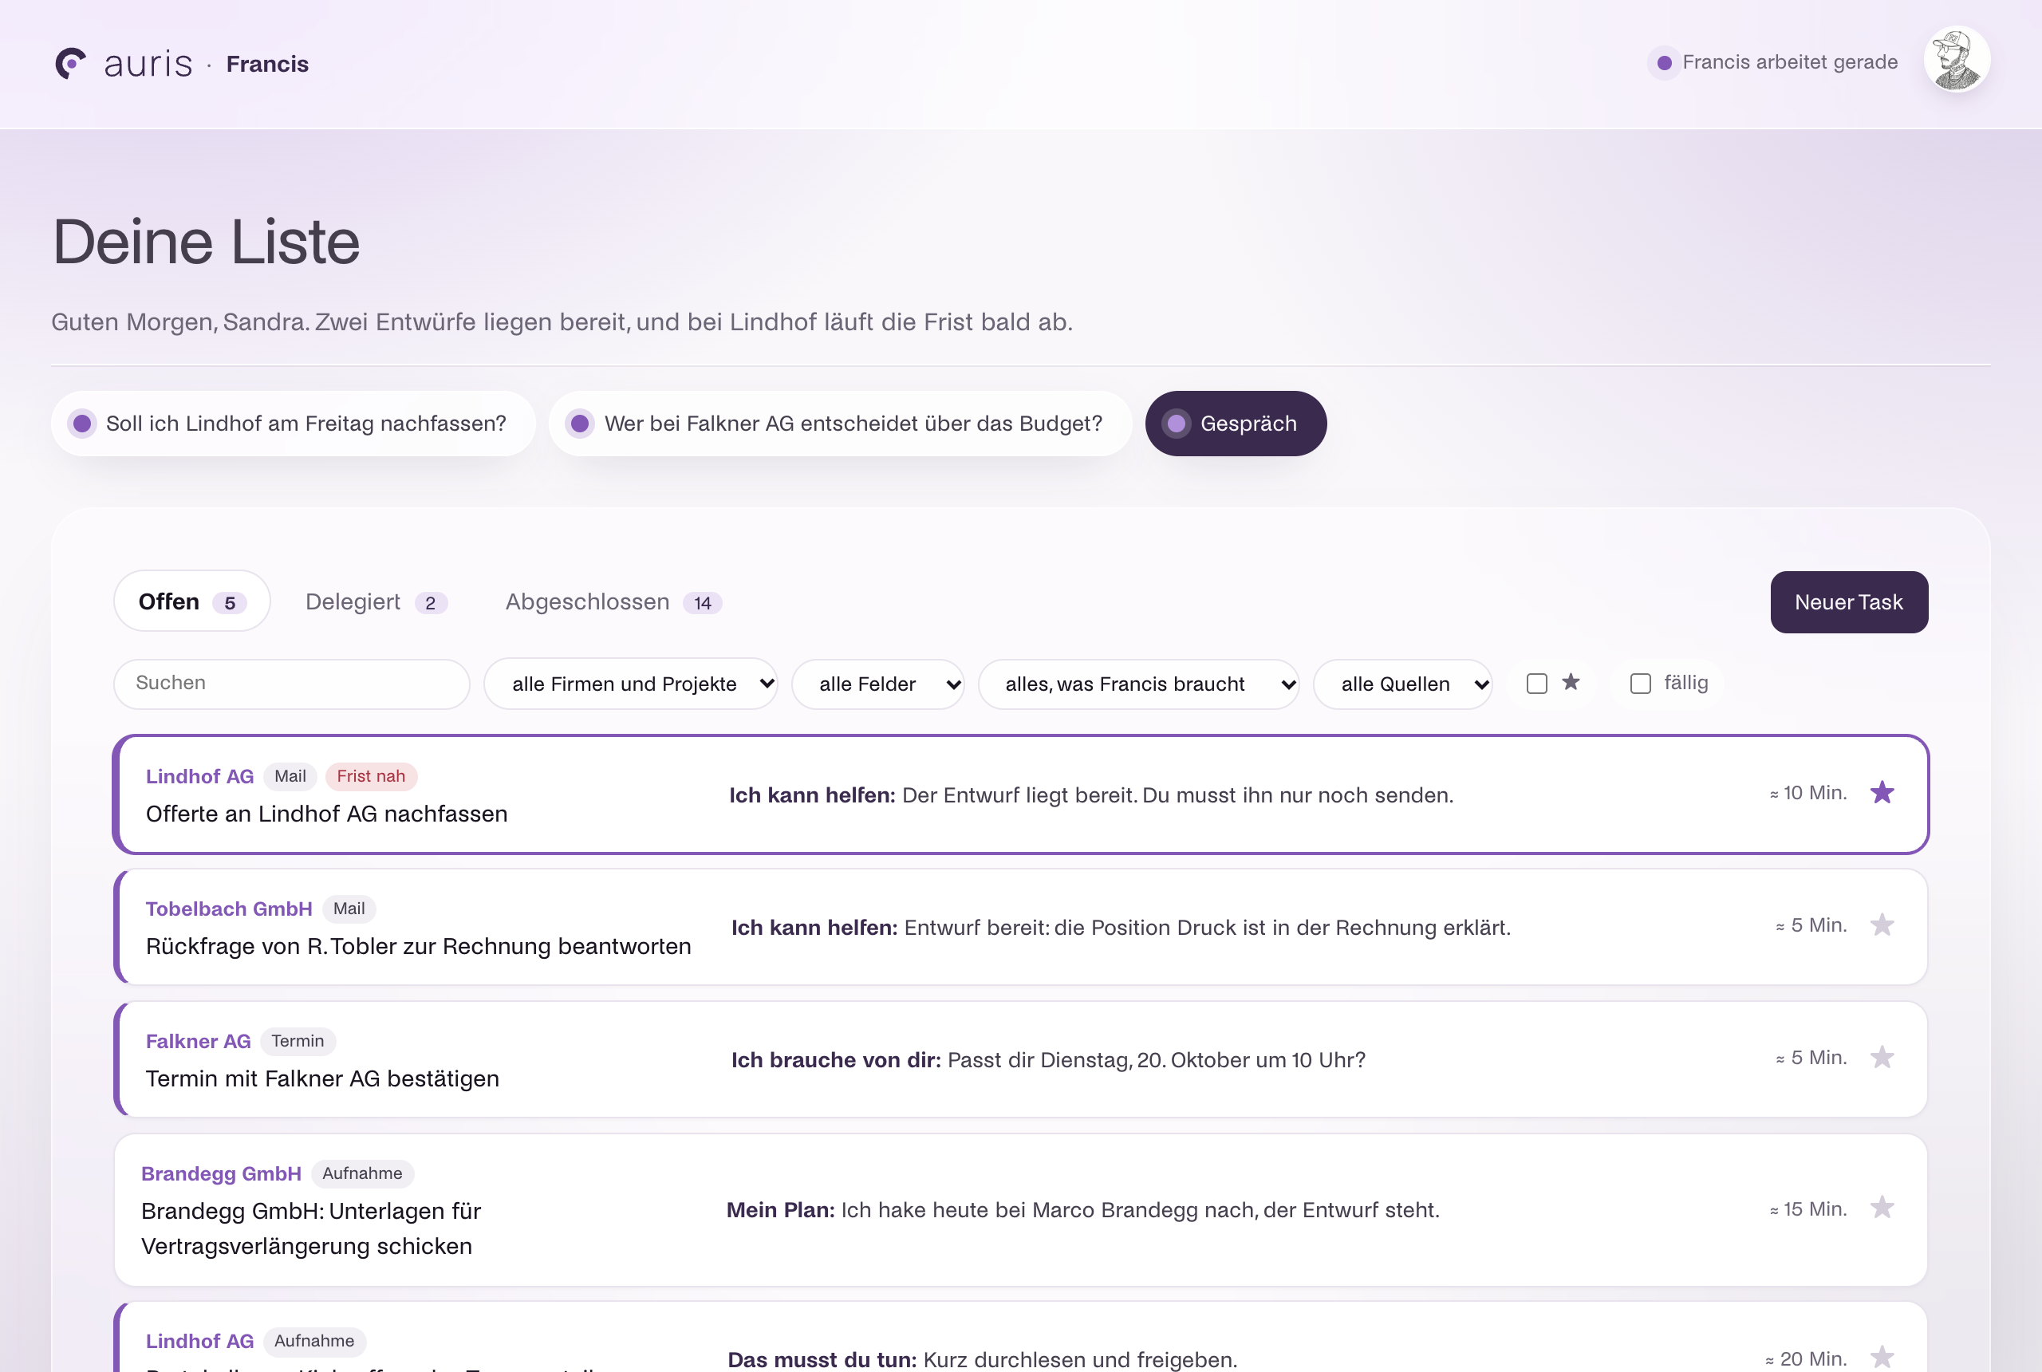
Task: Focus the Suchen search field
Action: point(291,684)
